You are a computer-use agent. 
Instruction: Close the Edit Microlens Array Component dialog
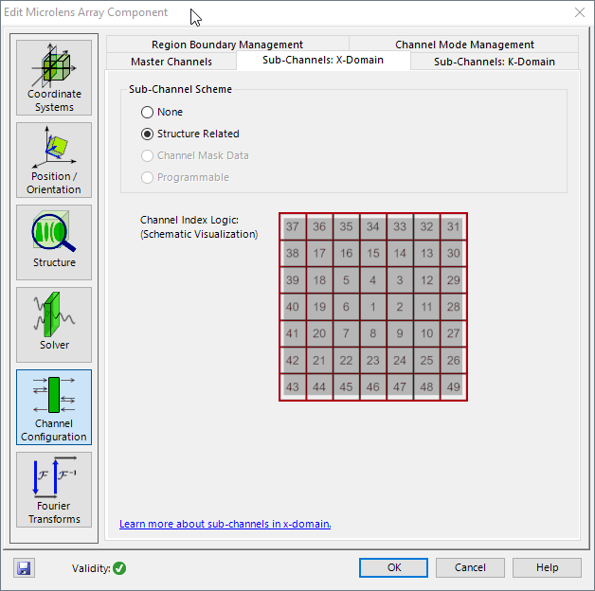(x=580, y=12)
